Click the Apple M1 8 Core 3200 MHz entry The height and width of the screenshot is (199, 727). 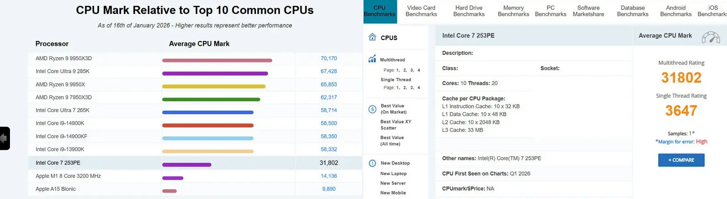point(68,176)
